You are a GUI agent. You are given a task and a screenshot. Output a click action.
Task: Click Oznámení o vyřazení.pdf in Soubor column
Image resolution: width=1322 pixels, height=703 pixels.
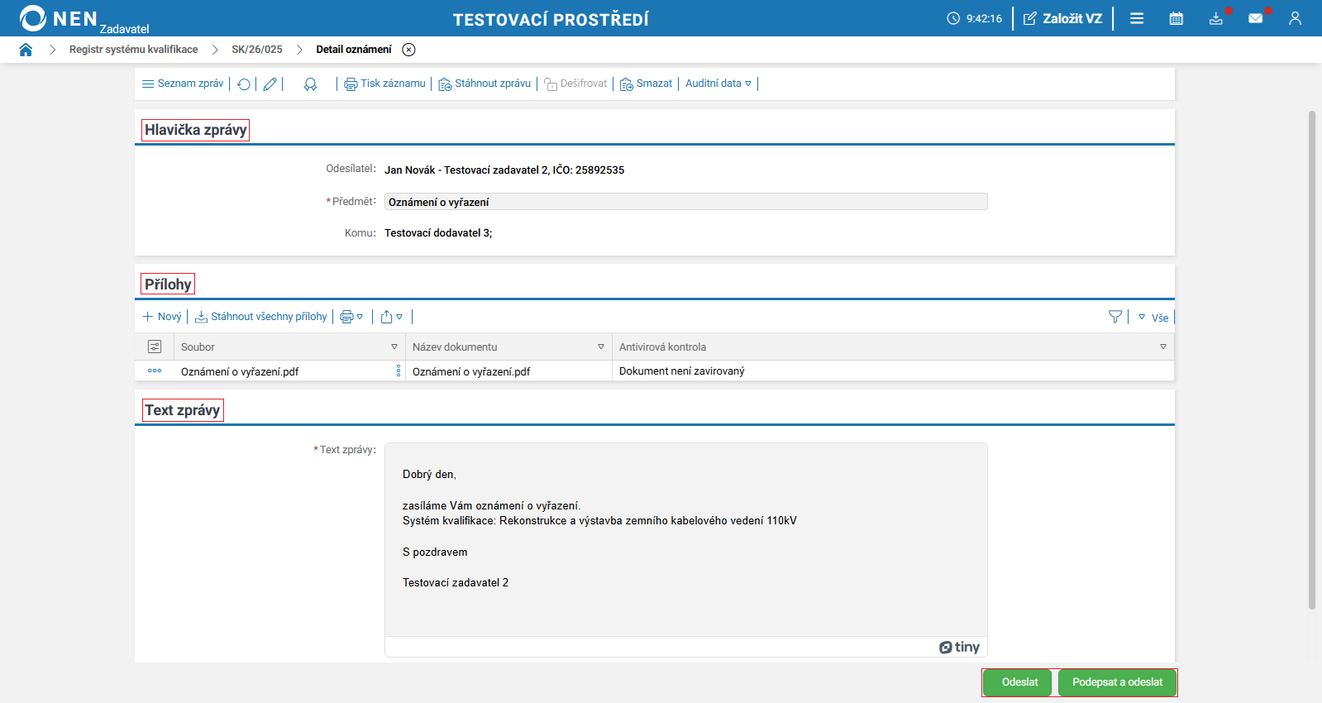pyautogui.click(x=240, y=372)
